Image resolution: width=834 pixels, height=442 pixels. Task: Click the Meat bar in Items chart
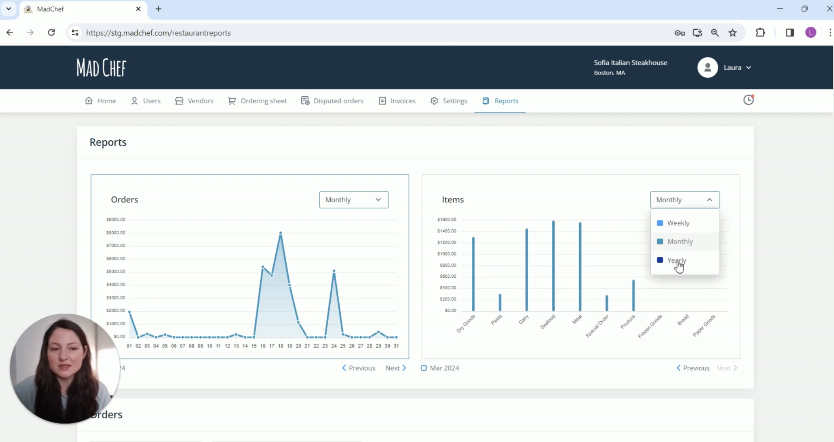[x=580, y=267]
